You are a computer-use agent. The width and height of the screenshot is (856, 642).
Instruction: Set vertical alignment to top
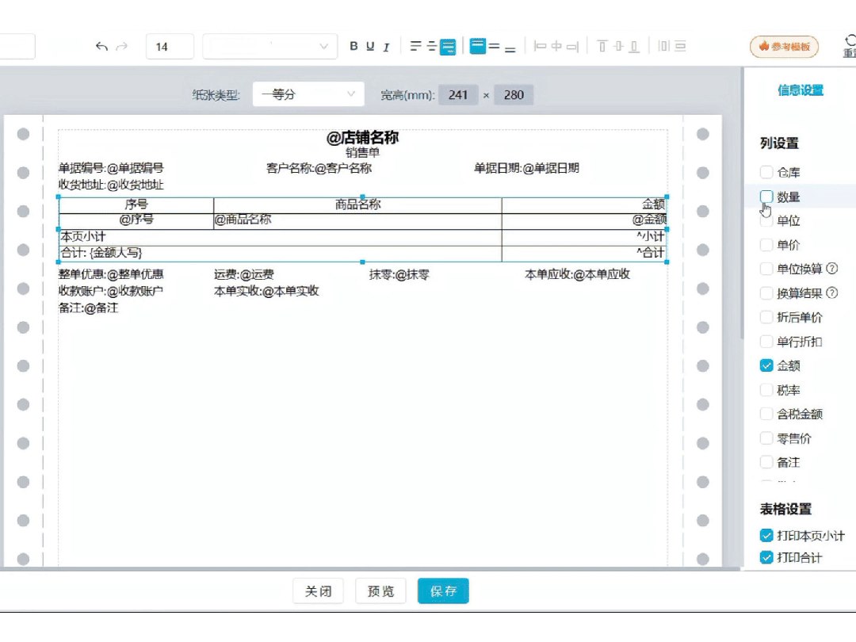478,47
